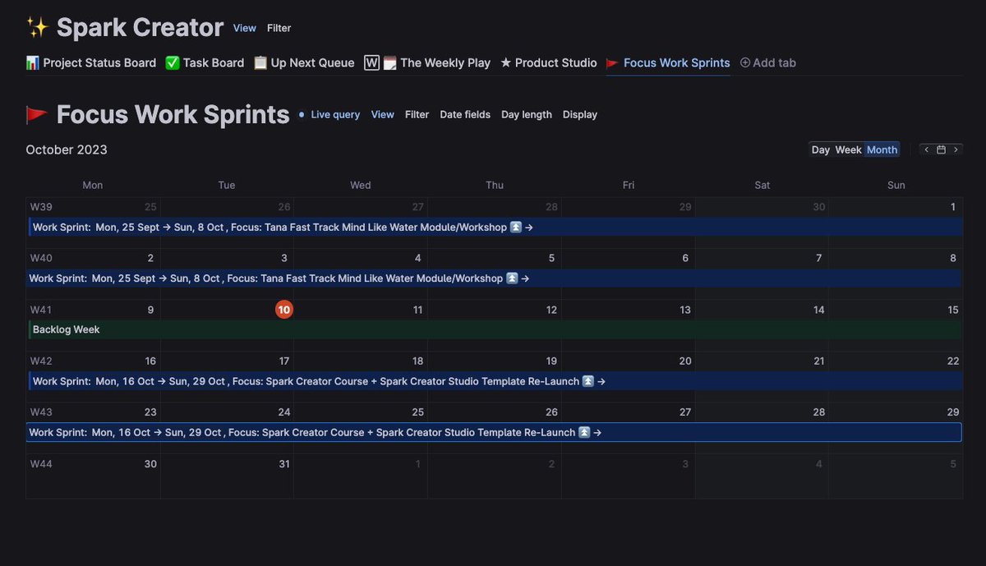Screen dimensions: 986x566
Task: Go to the next month with right chevron
Action: tap(956, 150)
